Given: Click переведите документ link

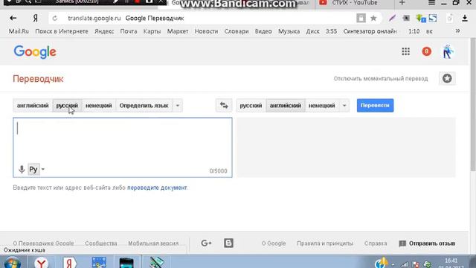Looking at the screenshot, I should (x=157, y=188).
